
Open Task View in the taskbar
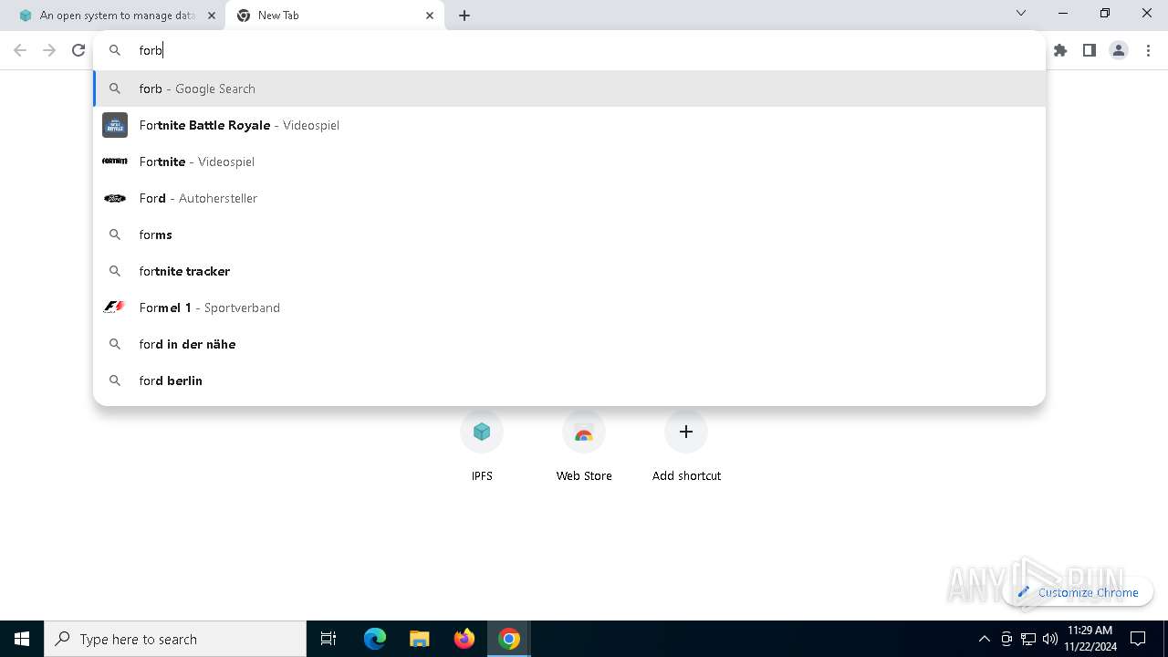(x=328, y=639)
